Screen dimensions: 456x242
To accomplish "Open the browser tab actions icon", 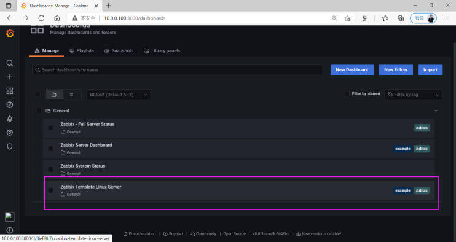I will pyautogui.click(x=9, y=6).
